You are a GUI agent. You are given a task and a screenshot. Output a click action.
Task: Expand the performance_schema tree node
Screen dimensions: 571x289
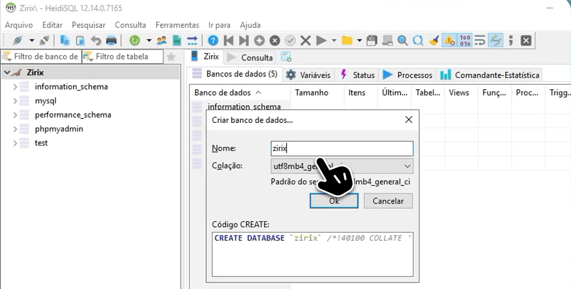(15, 115)
